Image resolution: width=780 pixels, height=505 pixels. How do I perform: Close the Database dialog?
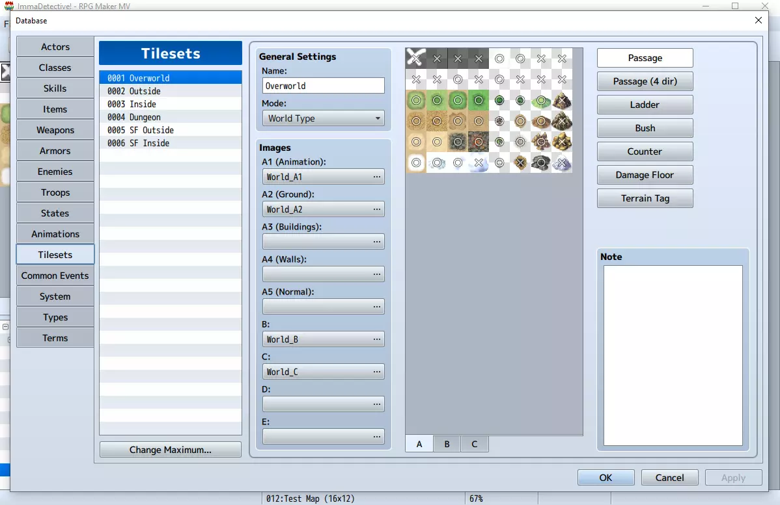click(x=758, y=20)
